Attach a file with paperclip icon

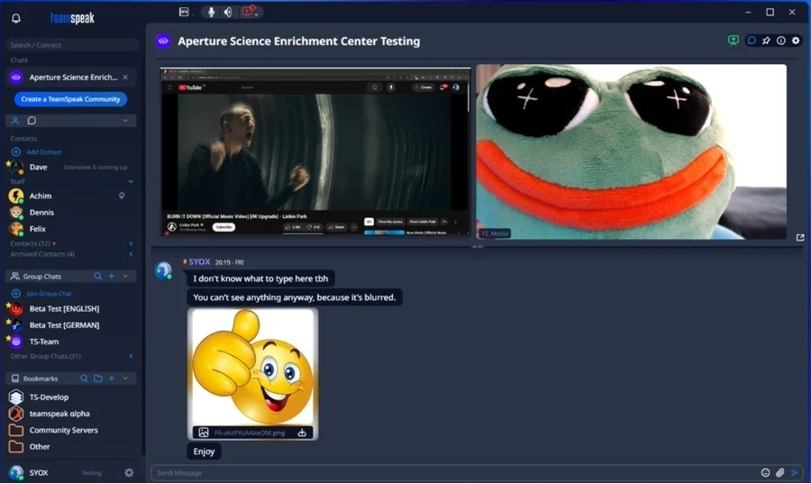pyautogui.click(x=780, y=472)
